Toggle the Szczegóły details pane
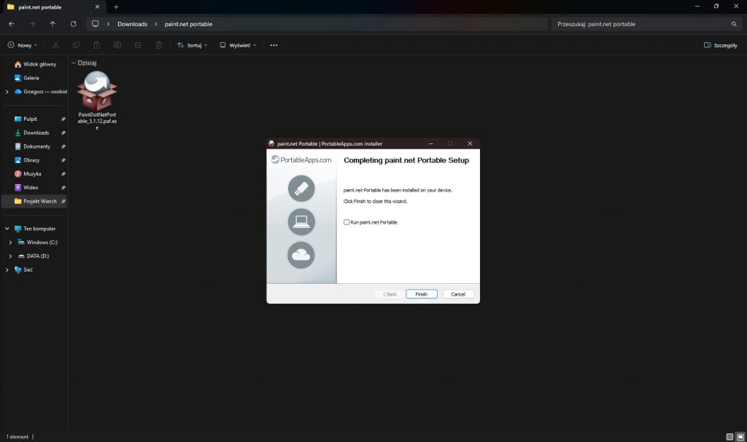Image resolution: width=747 pixels, height=442 pixels. tap(720, 45)
